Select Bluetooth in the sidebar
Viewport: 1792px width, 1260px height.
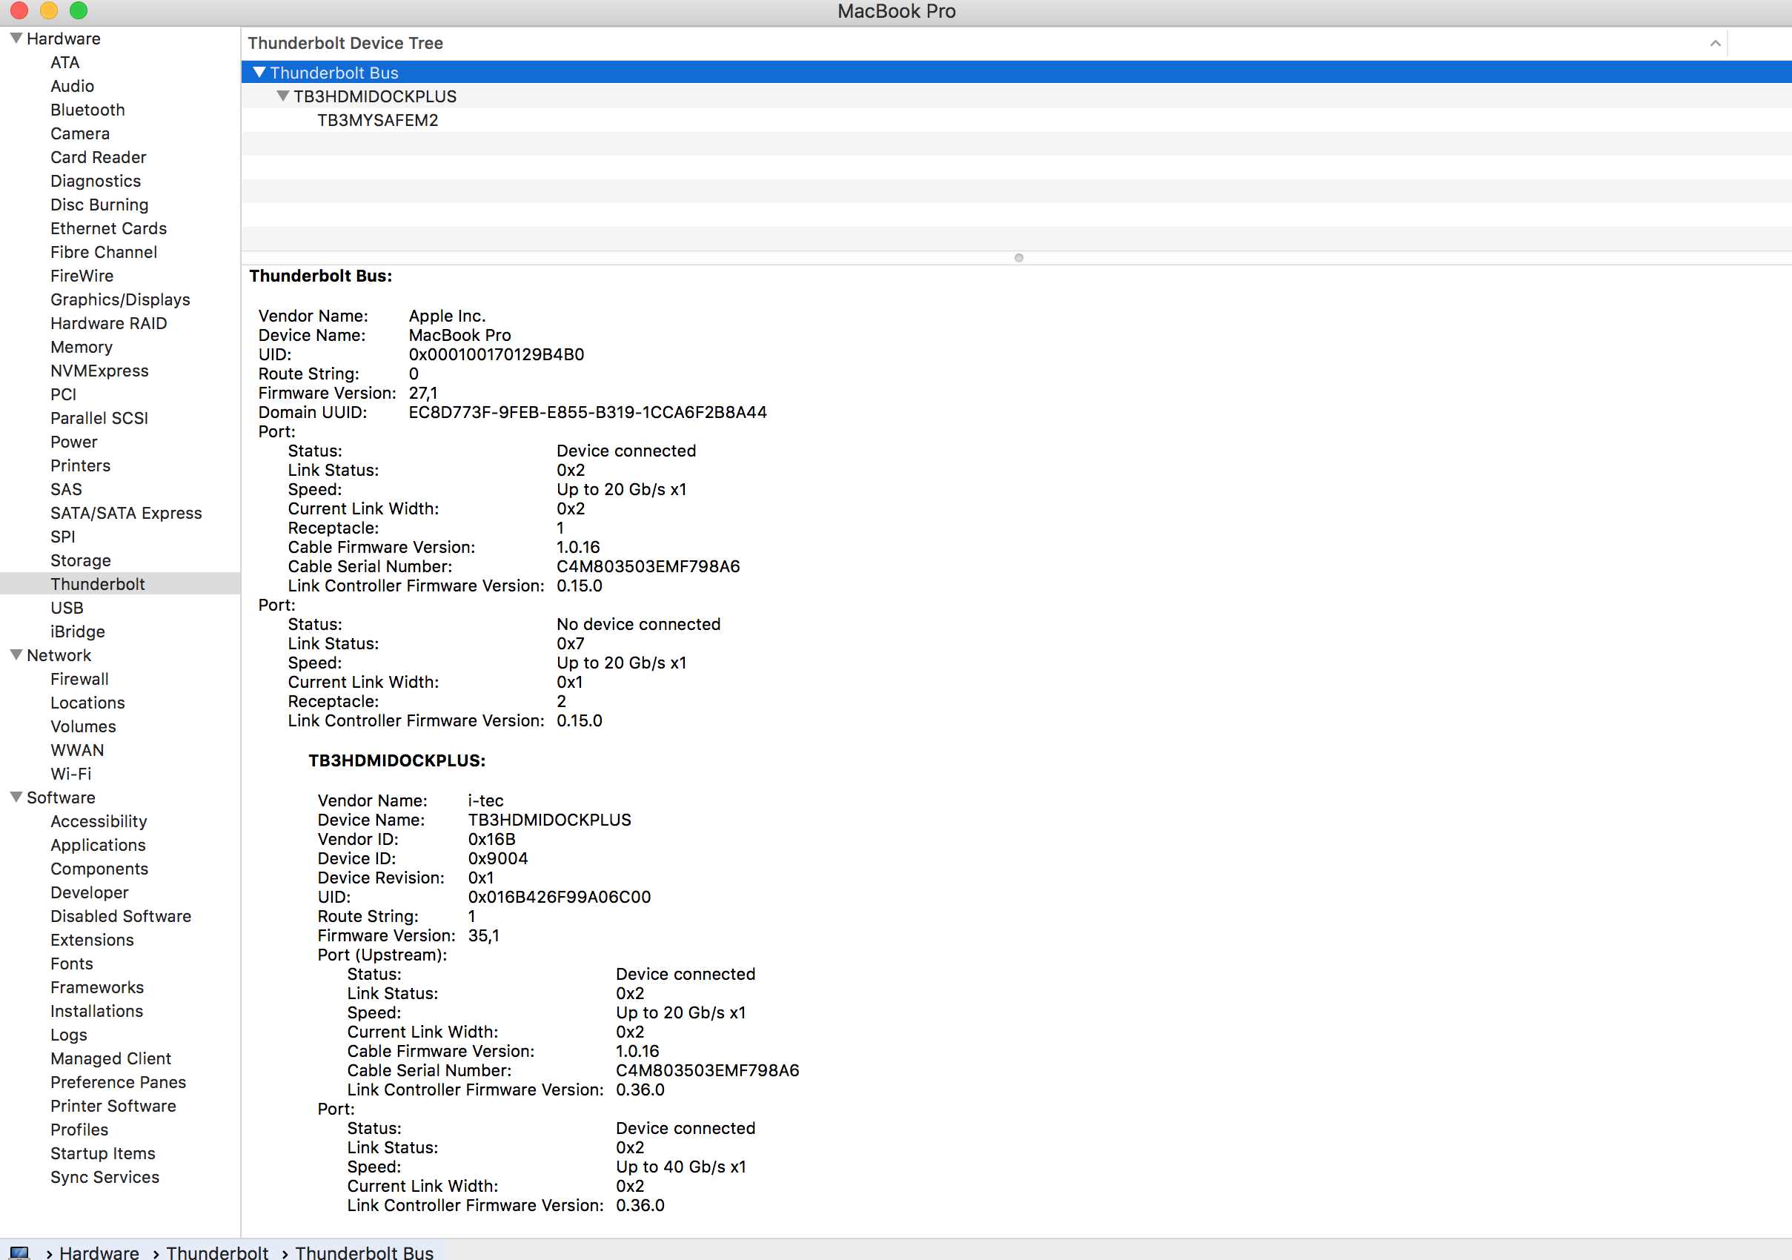tap(87, 110)
